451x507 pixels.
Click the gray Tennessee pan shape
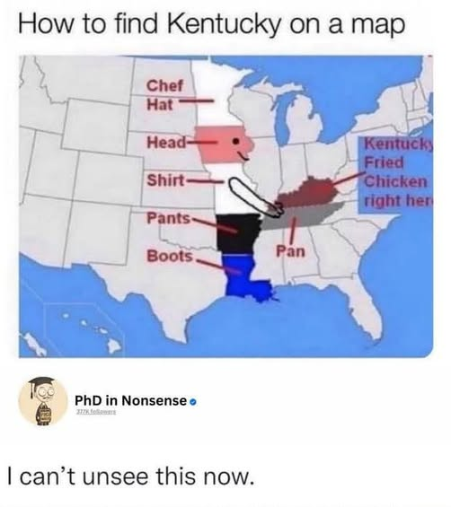pos(303,215)
